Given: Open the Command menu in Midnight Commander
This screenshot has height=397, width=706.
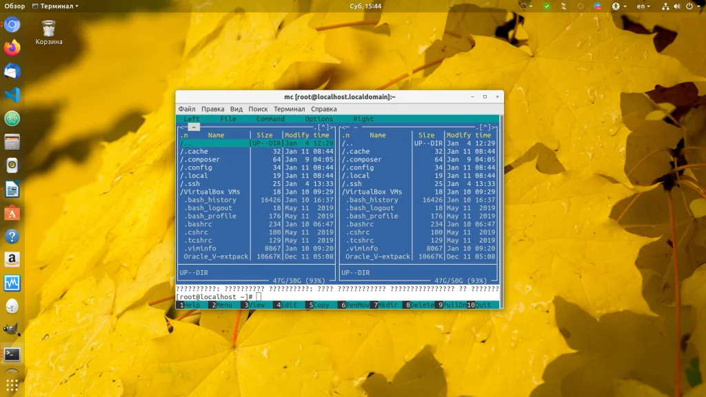Looking at the screenshot, I should (x=270, y=119).
